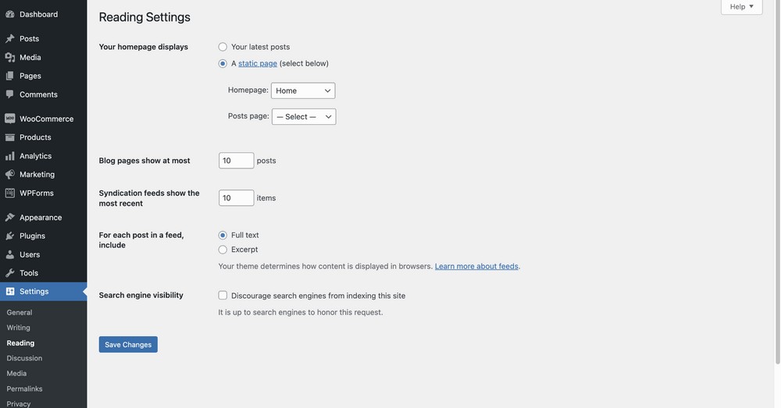
Task: Open the Homepage dropdown showing Home
Action: click(x=303, y=90)
